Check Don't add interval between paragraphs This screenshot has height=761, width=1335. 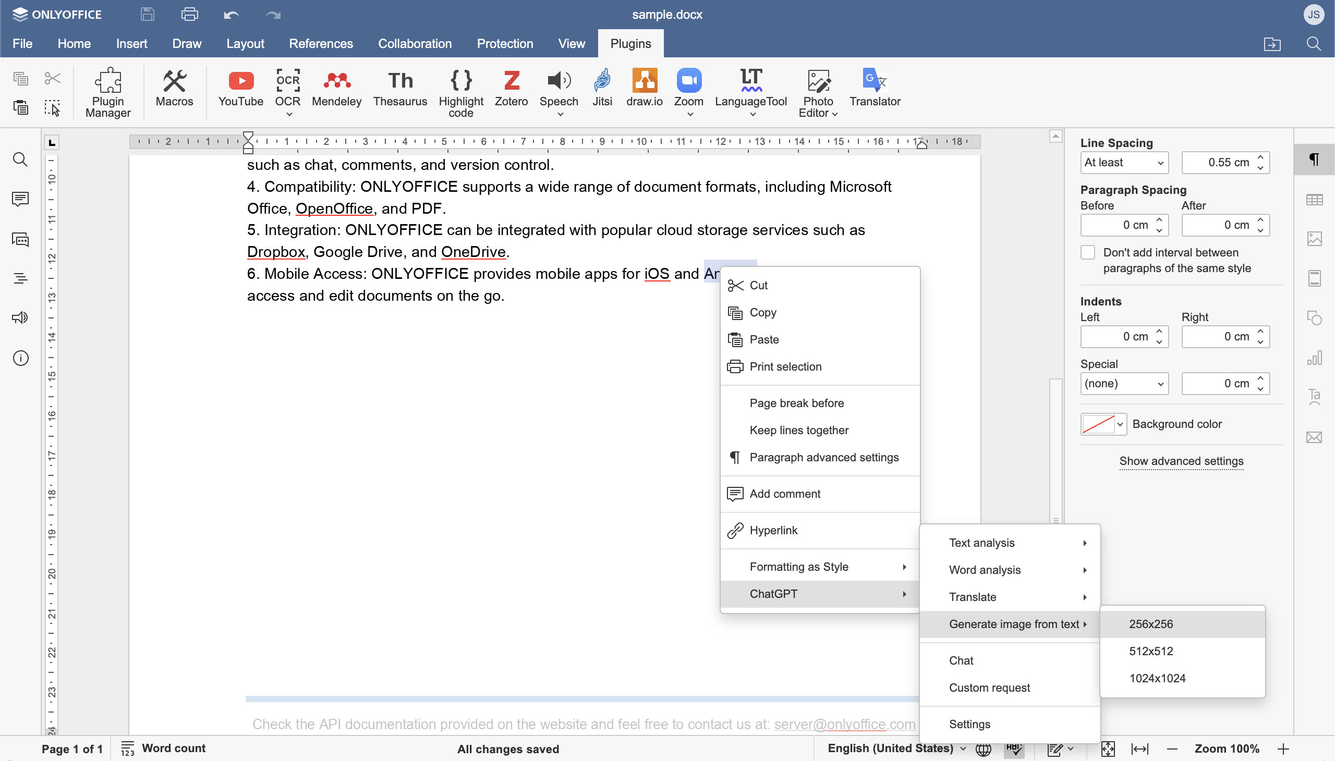[1087, 252]
